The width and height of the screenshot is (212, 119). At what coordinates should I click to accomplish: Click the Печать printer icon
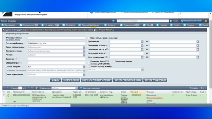pos(171,25)
